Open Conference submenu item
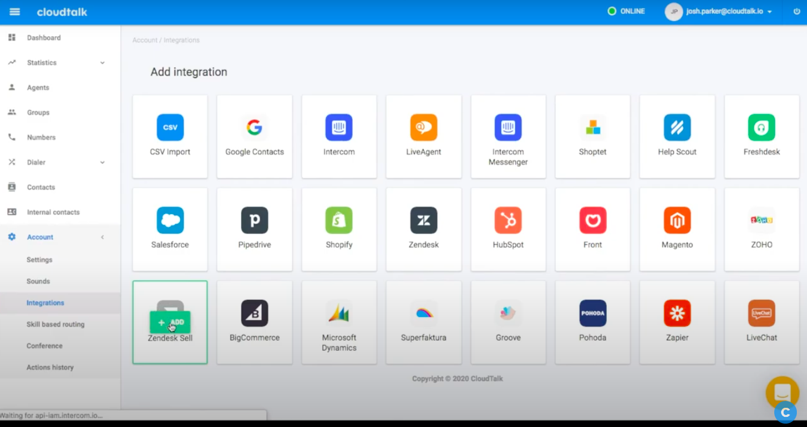Viewport: 807px width, 427px height. pyautogui.click(x=45, y=346)
